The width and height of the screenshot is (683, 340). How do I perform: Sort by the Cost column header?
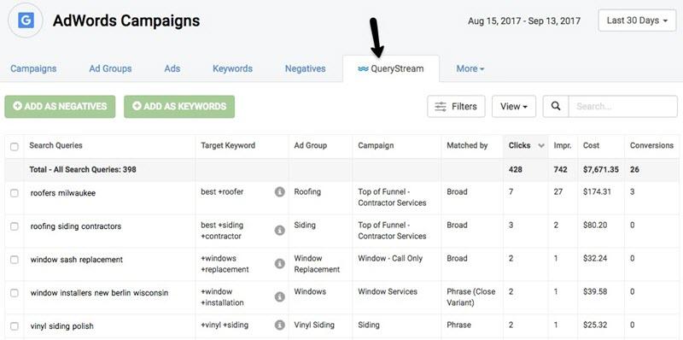click(591, 145)
